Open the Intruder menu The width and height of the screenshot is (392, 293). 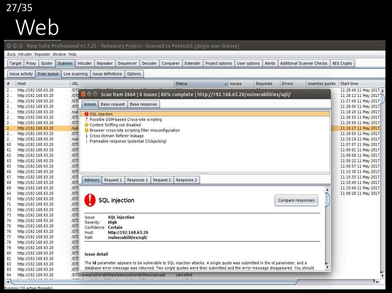point(25,54)
